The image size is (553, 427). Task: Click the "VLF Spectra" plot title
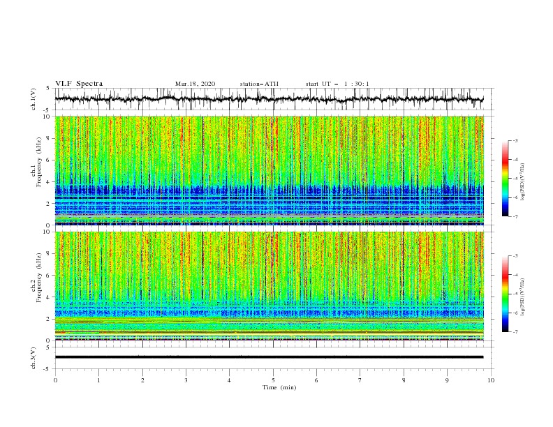(x=79, y=84)
